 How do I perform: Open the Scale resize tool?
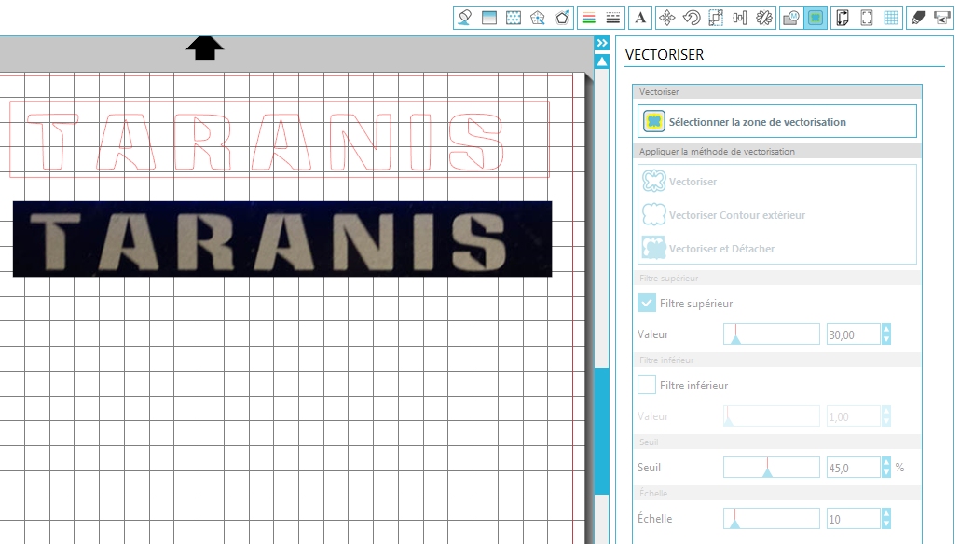[716, 18]
